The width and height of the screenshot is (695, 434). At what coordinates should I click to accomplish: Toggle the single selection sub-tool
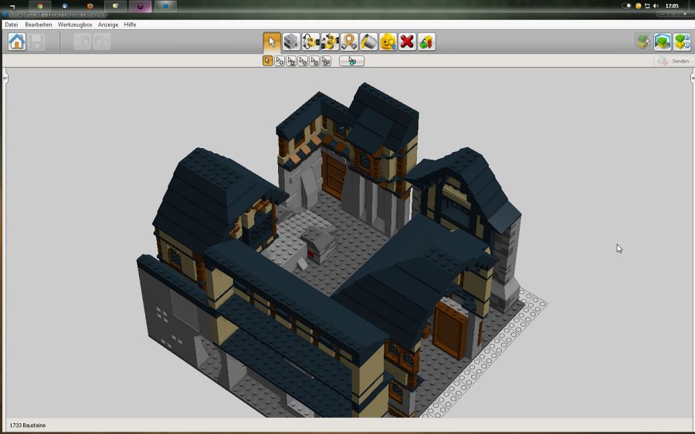(268, 61)
